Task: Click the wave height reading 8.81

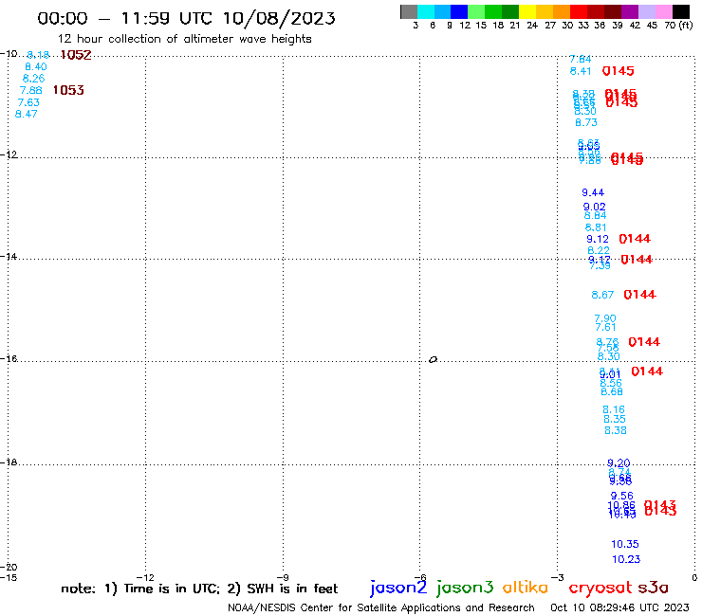Action: coord(596,227)
